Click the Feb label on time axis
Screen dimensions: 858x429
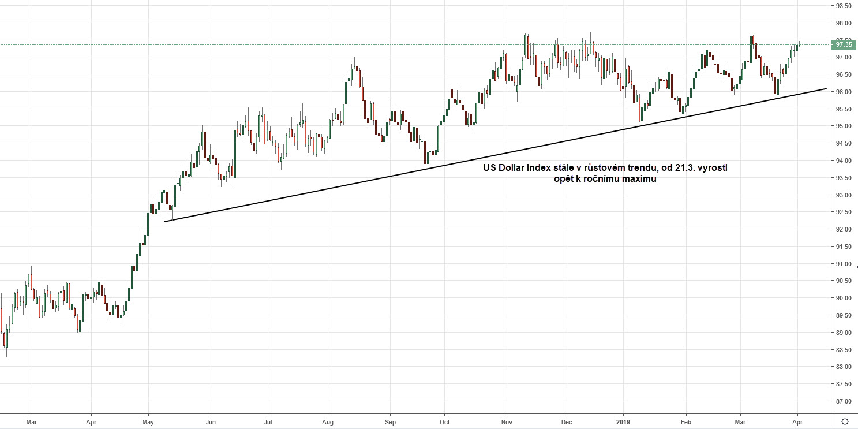coord(686,421)
